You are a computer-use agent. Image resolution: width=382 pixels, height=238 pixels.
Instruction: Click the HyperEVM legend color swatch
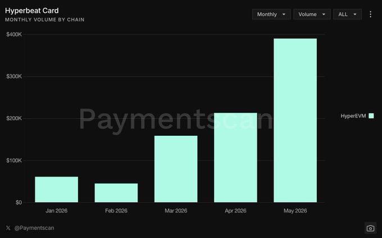371,116
